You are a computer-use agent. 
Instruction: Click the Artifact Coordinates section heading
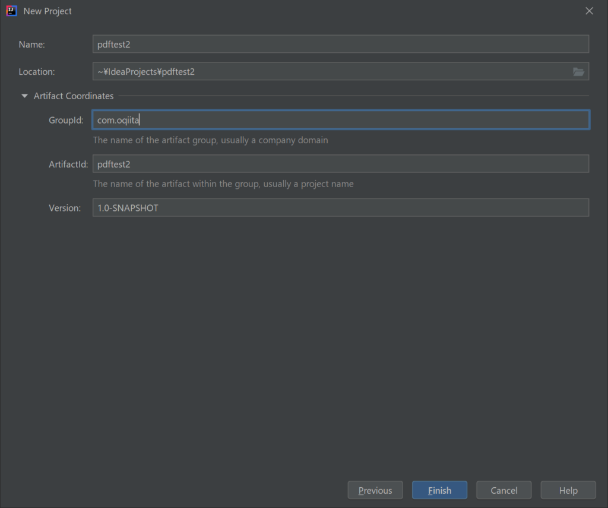point(74,96)
